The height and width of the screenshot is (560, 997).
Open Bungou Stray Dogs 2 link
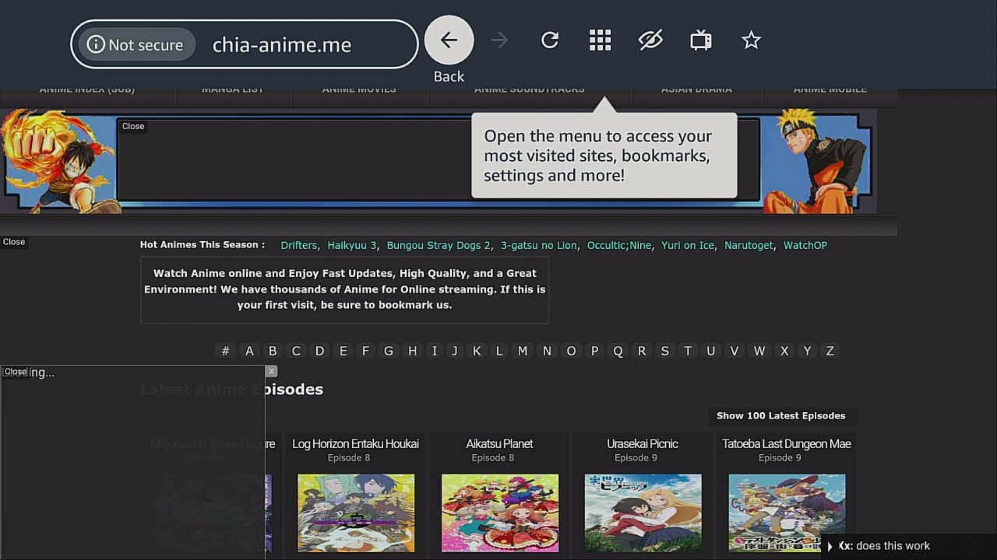point(438,245)
